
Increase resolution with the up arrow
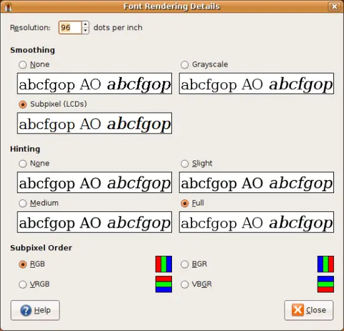click(85, 24)
